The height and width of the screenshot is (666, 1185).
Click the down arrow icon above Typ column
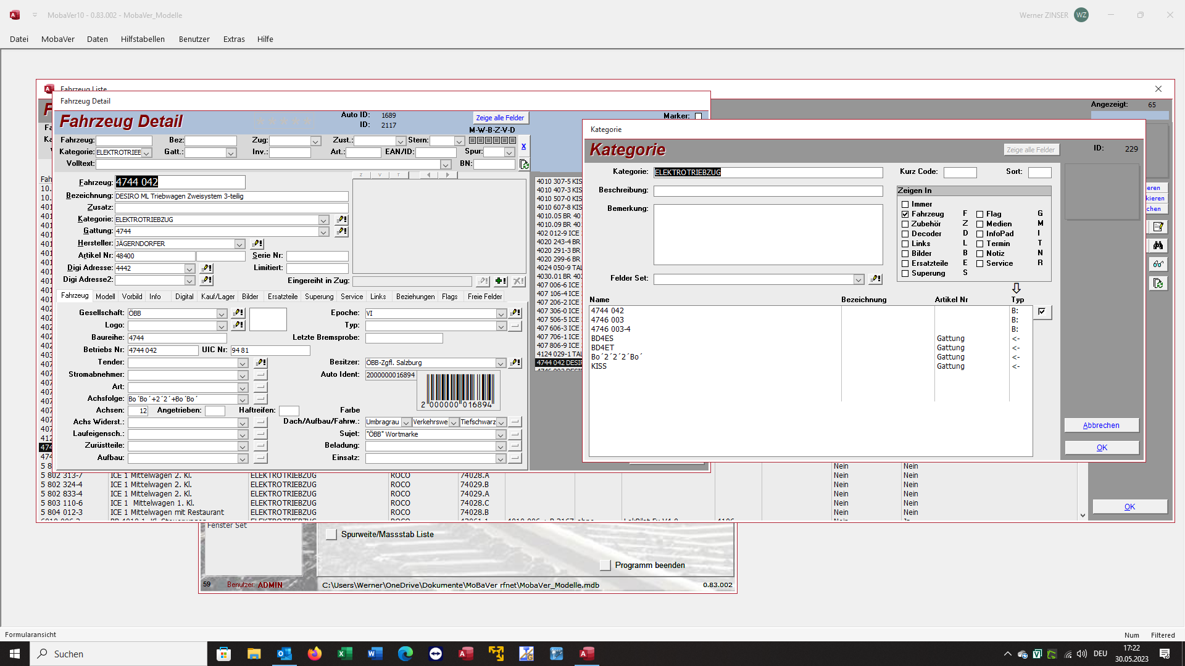[x=1017, y=288]
